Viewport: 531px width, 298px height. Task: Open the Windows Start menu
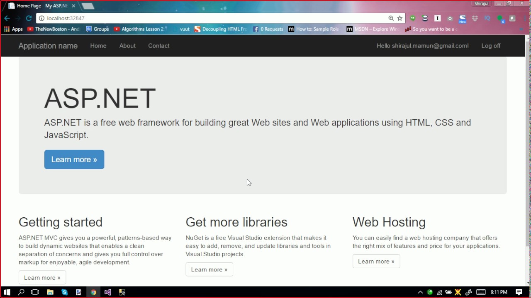tap(7, 292)
